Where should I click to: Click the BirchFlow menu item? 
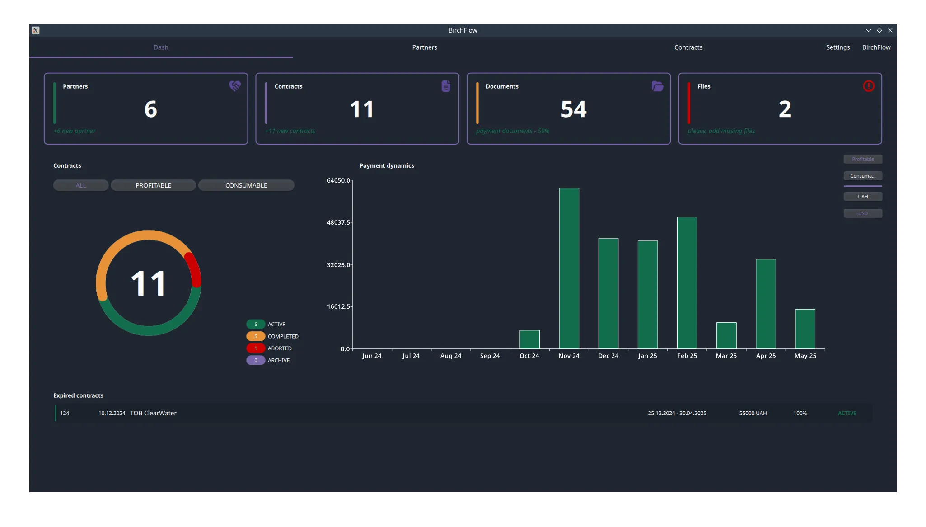pyautogui.click(x=876, y=47)
